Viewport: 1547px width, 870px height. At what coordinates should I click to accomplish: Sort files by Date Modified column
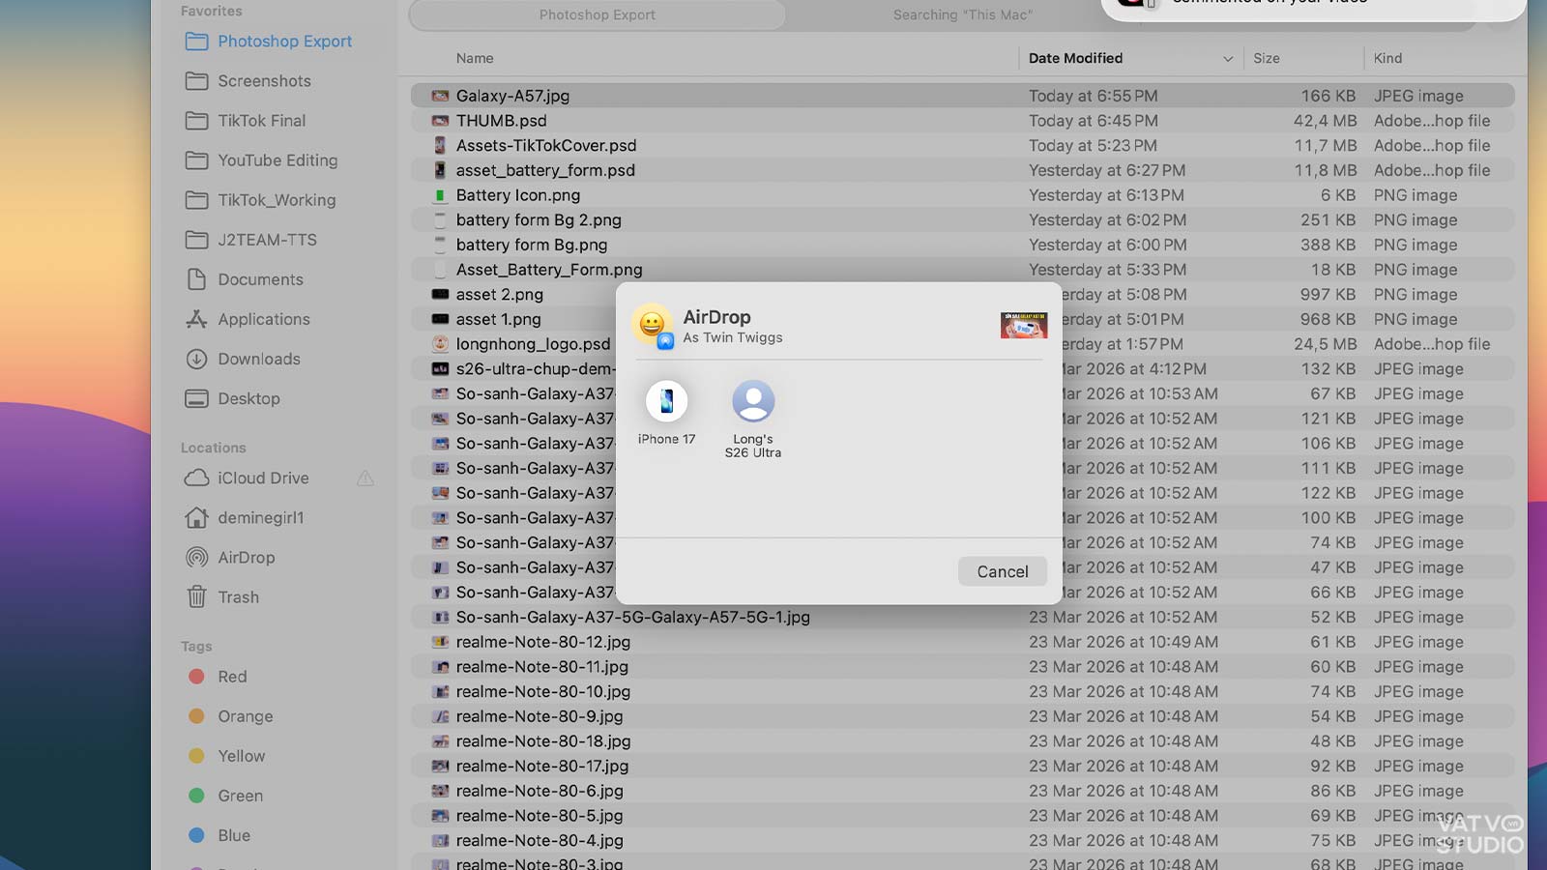click(1075, 59)
